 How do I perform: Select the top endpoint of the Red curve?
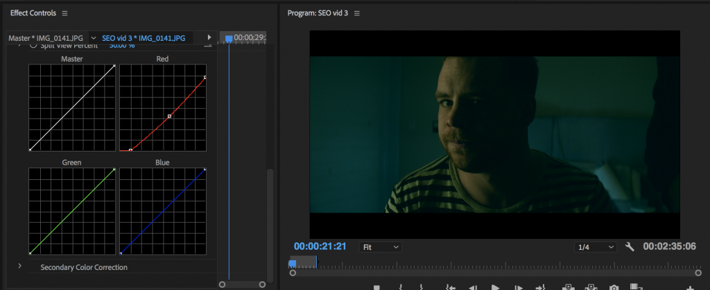pyautogui.click(x=205, y=78)
